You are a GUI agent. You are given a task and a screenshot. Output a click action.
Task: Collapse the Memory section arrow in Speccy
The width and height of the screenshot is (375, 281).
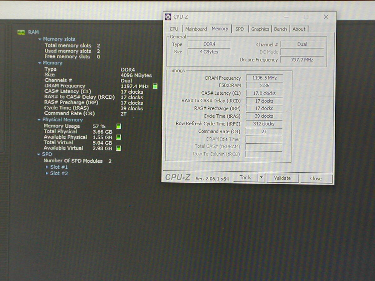[x=40, y=63]
